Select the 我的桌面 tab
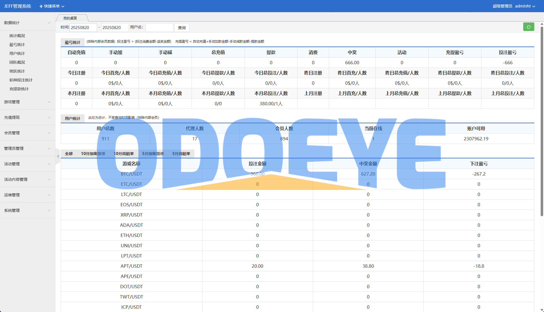Image resolution: width=544 pixels, height=312 pixels. (70, 18)
